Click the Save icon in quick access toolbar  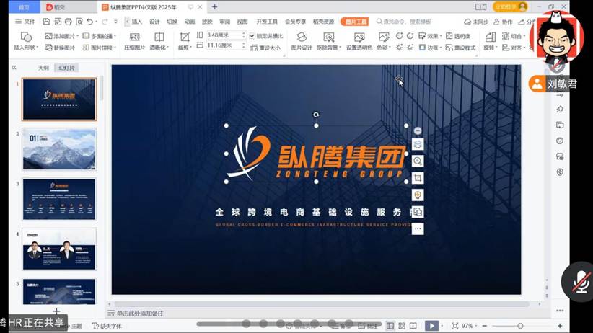[46, 22]
